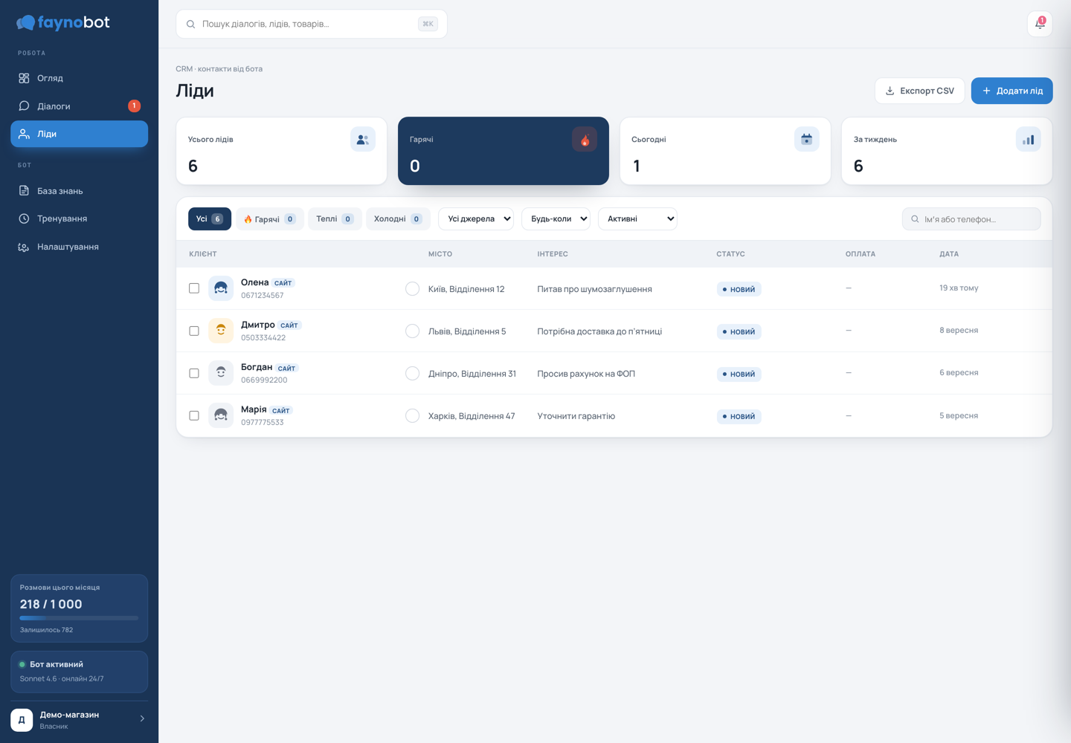Click the Експорт CSV button
Screen dimensions: 1071x743
(x=920, y=91)
